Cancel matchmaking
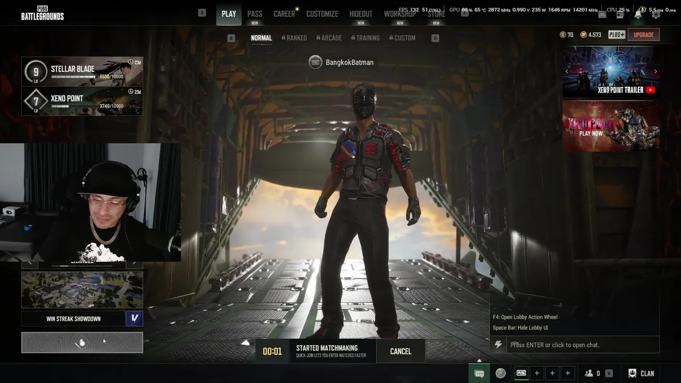681x383 pixels. [x=401, y=351]
